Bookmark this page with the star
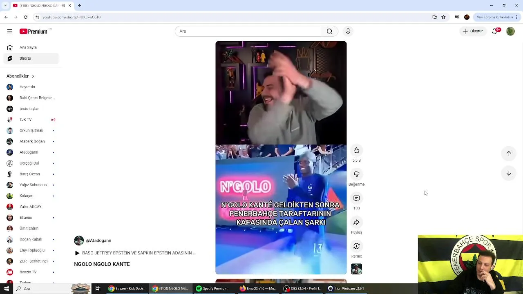 (x=443, y=17)
